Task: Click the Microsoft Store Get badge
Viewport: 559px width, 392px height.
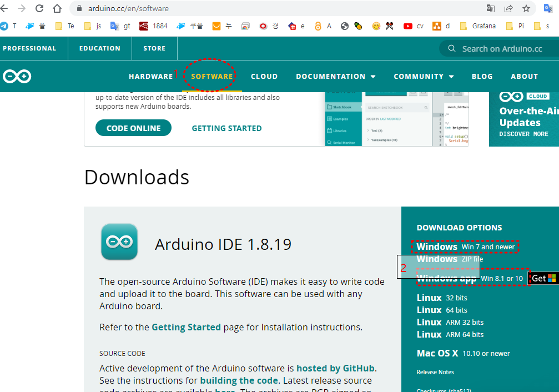Action: pos(543,278)
